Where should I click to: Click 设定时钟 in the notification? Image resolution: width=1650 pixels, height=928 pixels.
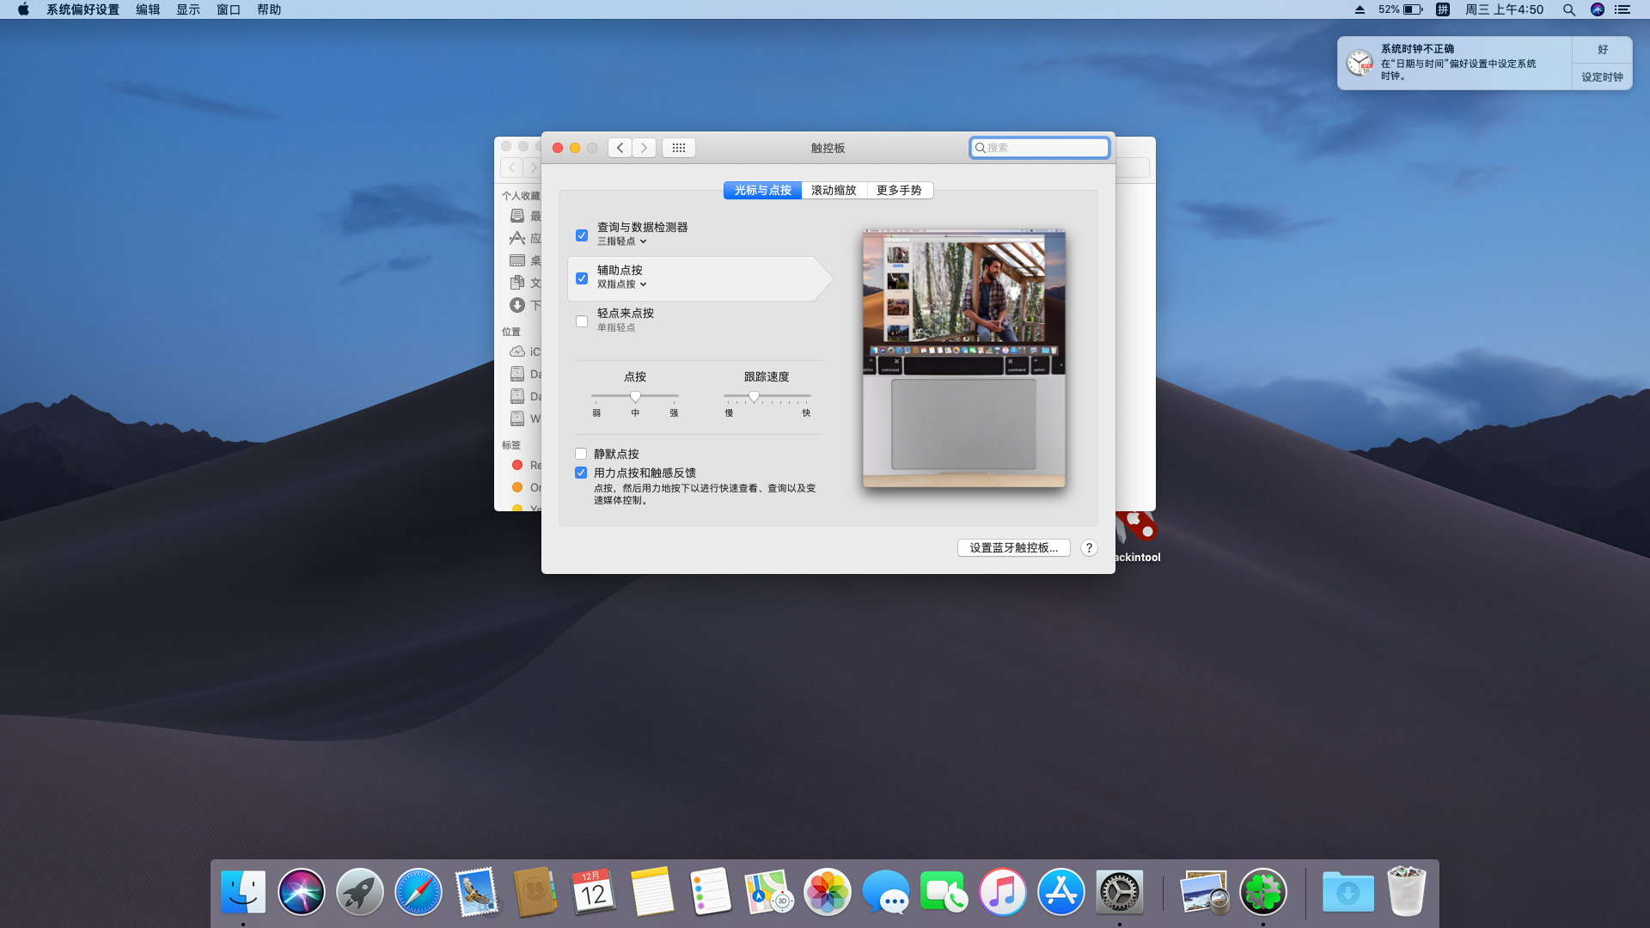click(1602, 76)
